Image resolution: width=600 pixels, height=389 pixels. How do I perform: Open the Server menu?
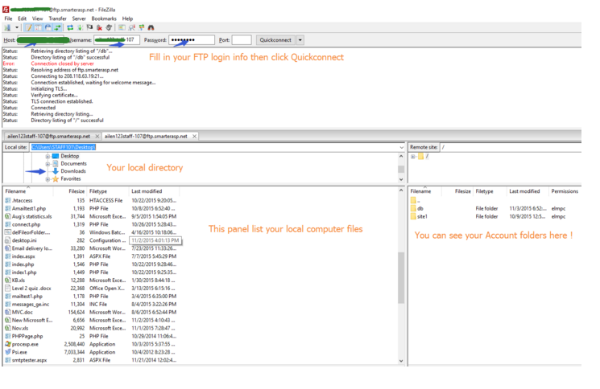pyautogui.click(x=79, y=18)
